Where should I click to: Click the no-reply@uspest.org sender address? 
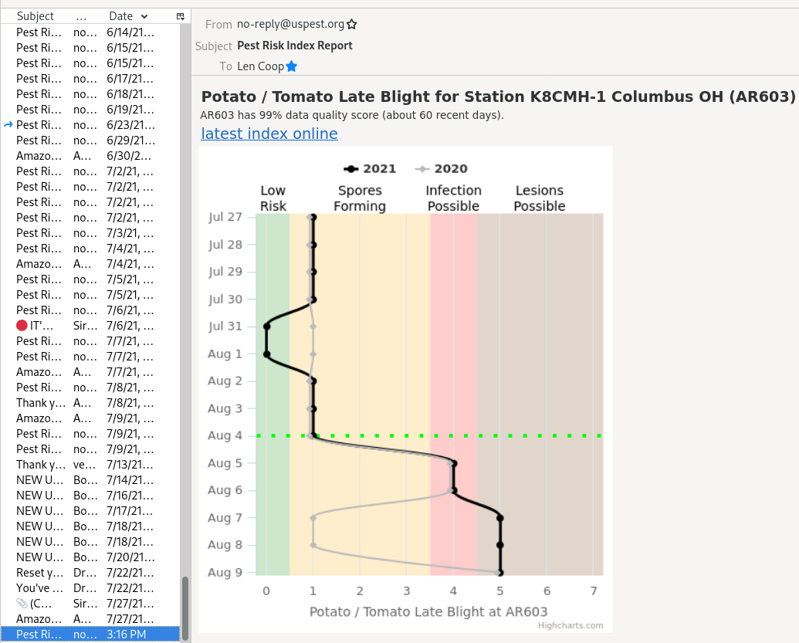(290, 24)
